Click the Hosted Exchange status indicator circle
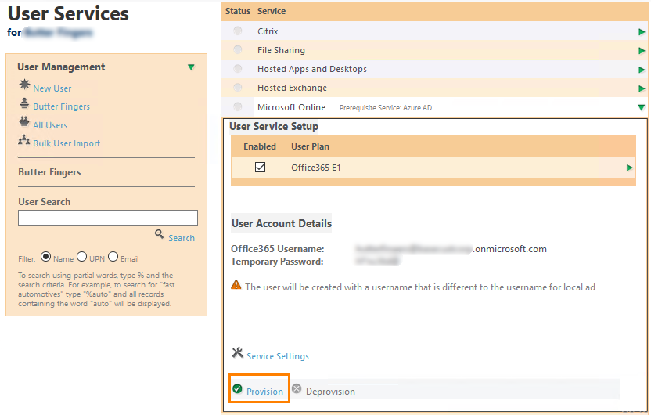This screenshot has width=651, height=415. pyautogui.click(x=238, y=87)
